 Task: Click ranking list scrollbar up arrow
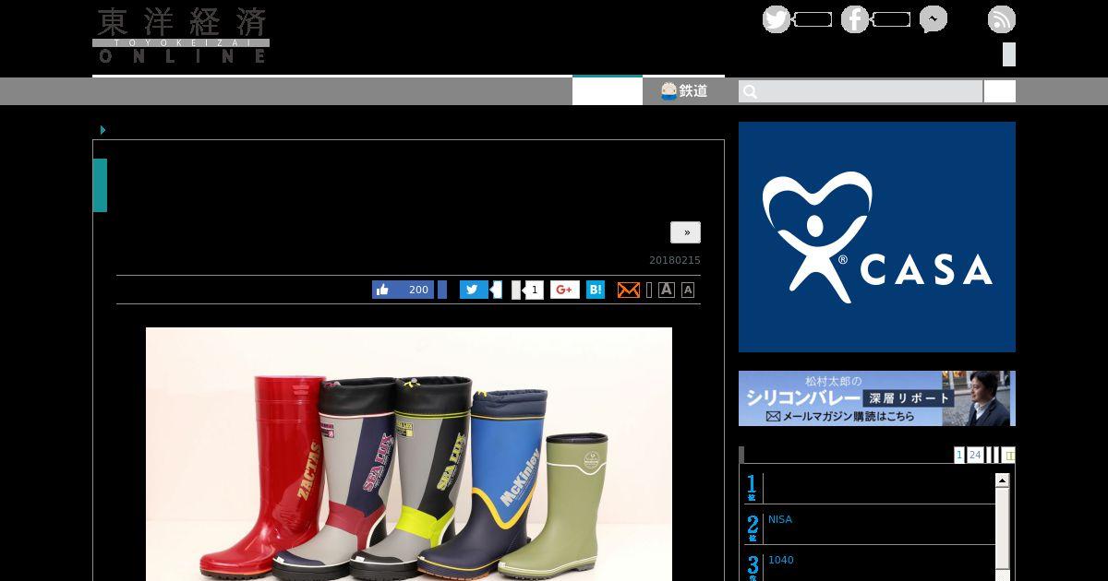[1002, 480]
